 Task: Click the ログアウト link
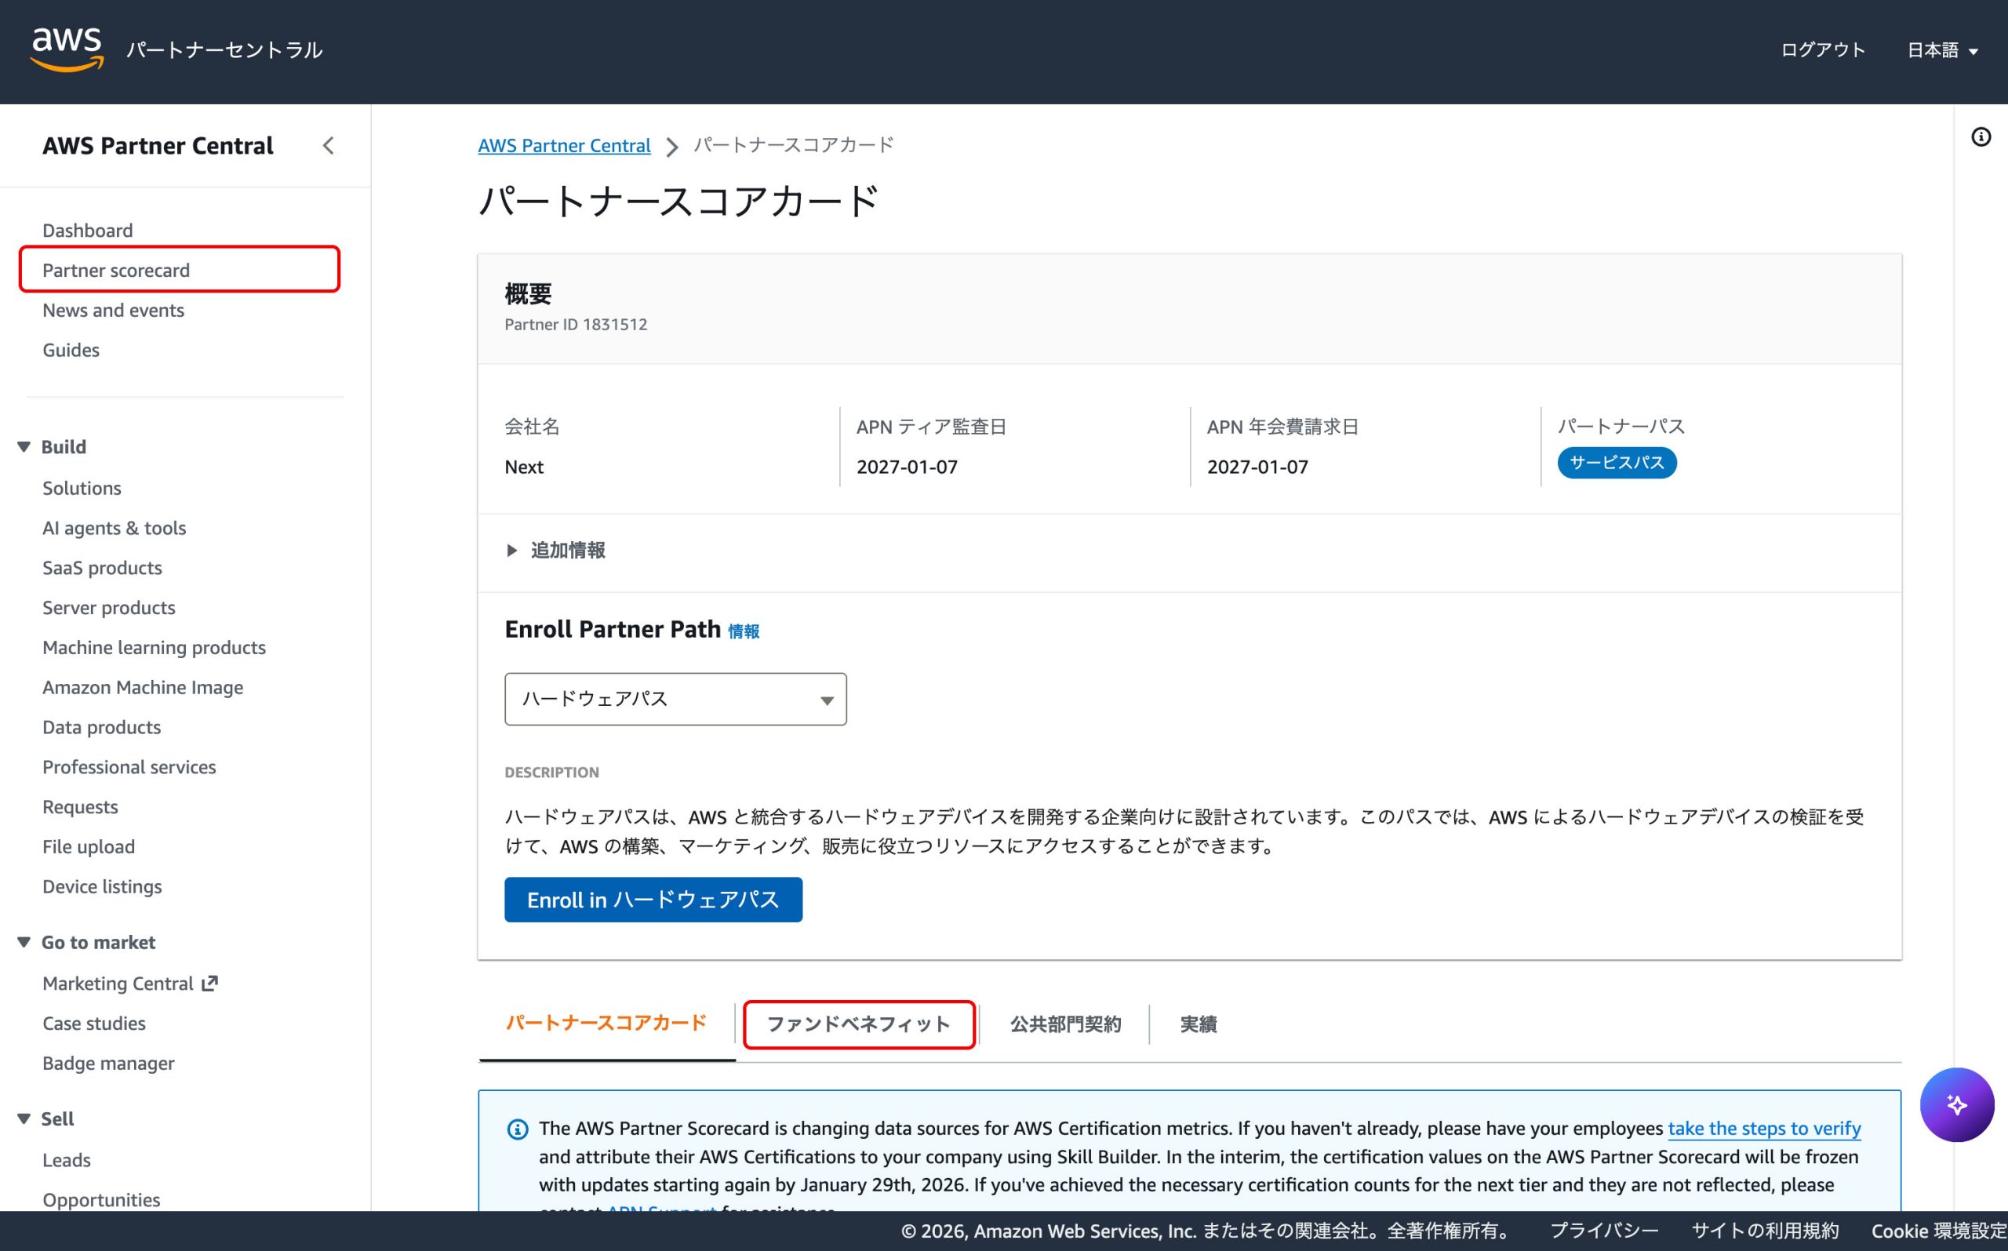point(1823,50)
